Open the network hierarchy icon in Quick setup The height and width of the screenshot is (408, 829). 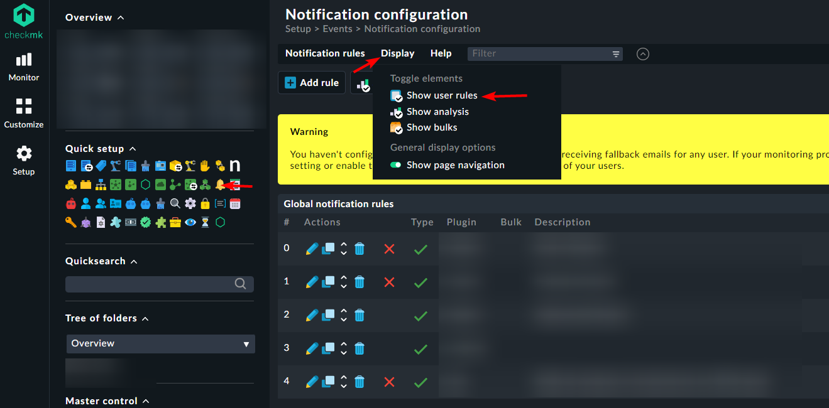[x=101, y=185]
